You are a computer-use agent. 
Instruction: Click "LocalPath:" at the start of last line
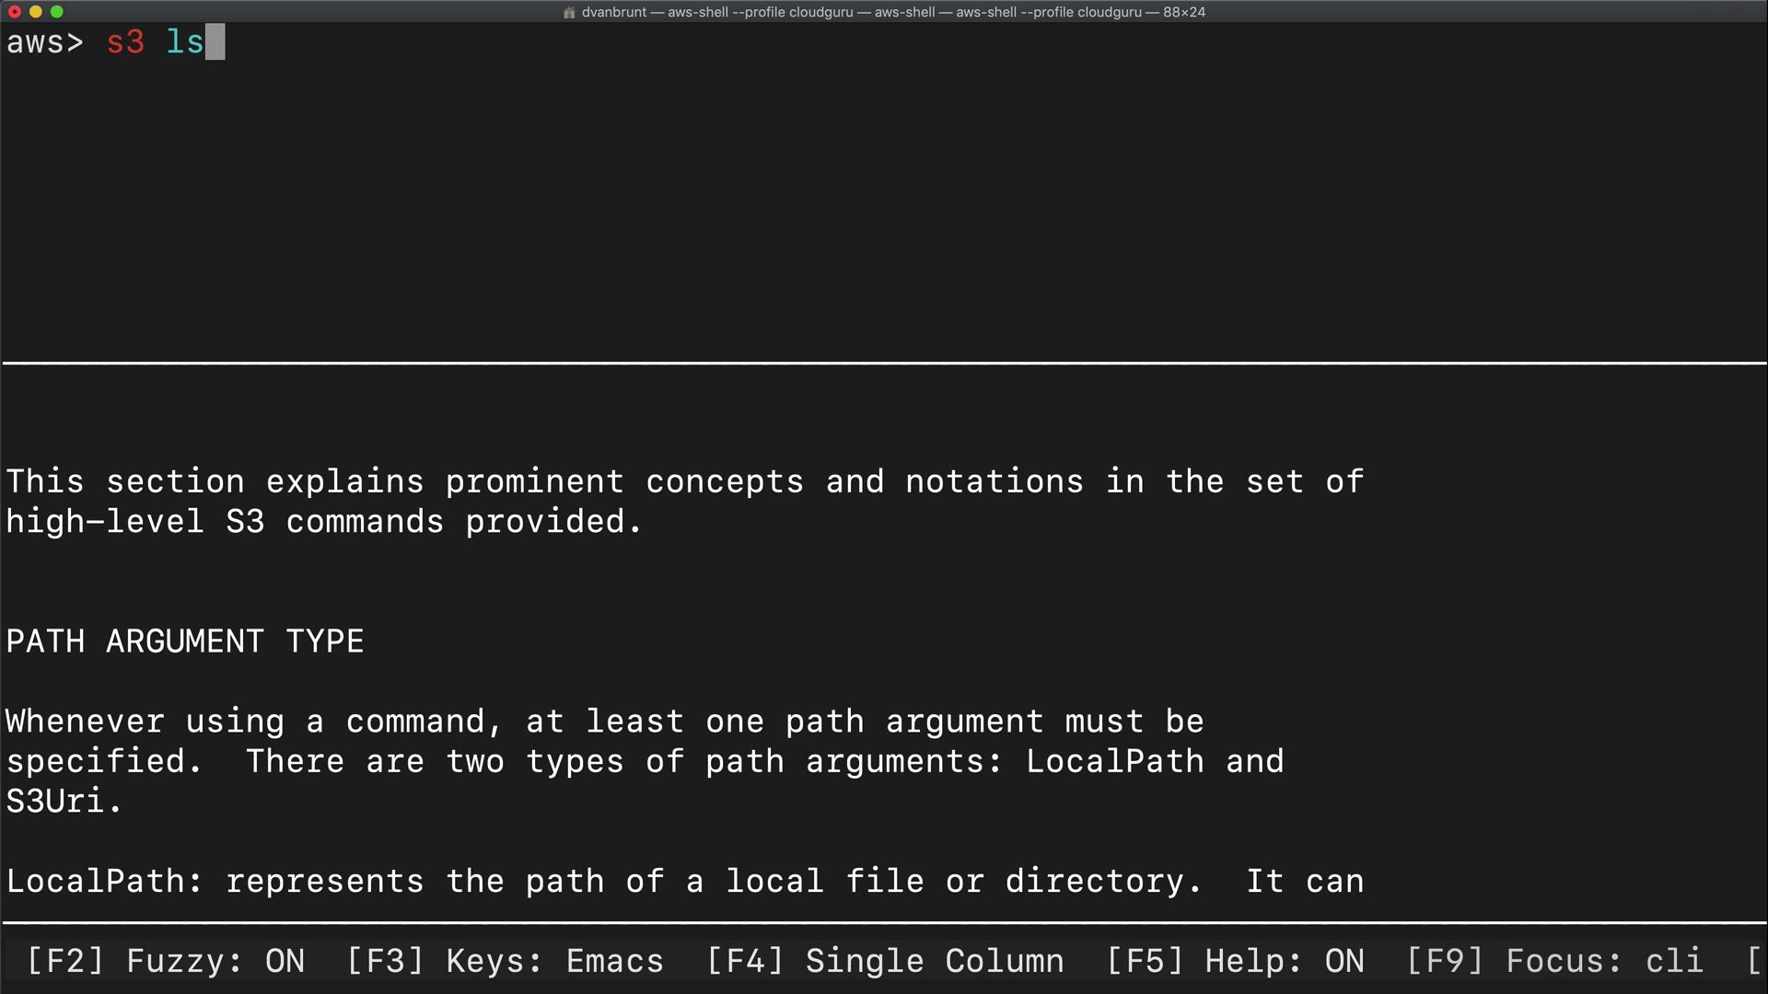104,882
